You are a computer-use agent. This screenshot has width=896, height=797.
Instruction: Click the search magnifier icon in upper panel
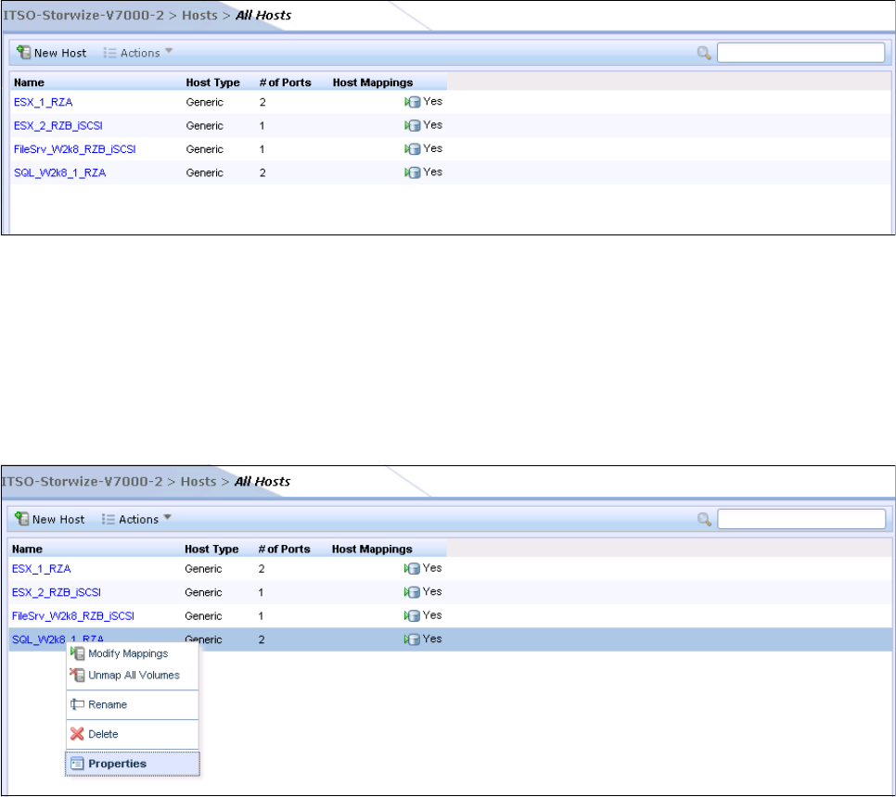pyautogui.click(x=704, y=53)
